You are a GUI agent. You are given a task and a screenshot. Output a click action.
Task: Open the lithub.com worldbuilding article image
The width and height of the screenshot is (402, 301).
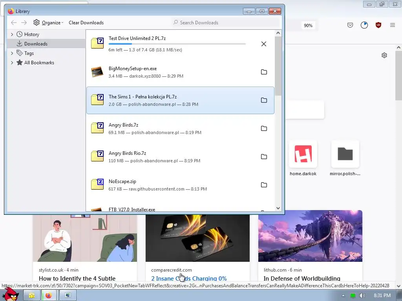[310, 236]
